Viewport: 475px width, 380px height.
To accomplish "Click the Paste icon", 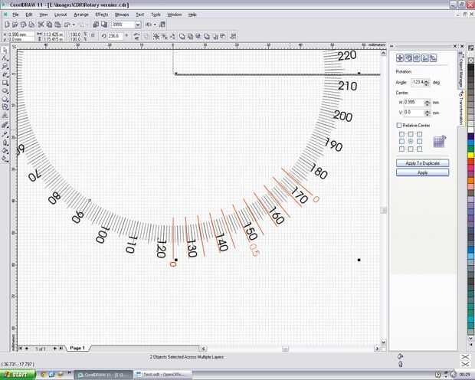I will pos(57,25).
